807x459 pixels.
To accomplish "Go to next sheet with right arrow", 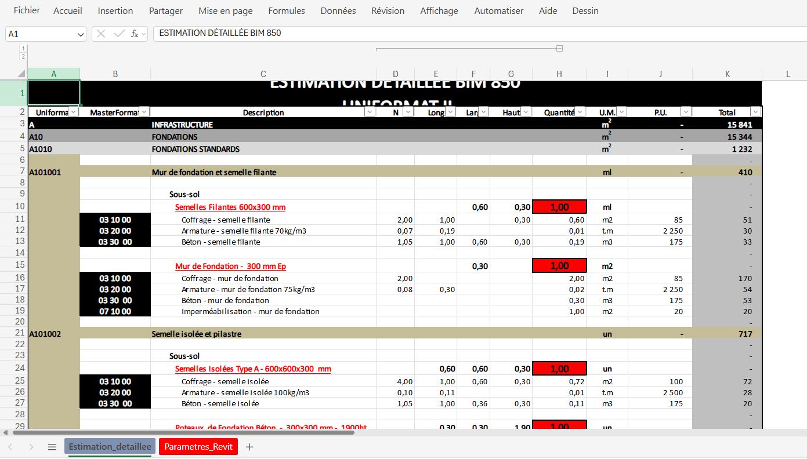I will point(31,447).
